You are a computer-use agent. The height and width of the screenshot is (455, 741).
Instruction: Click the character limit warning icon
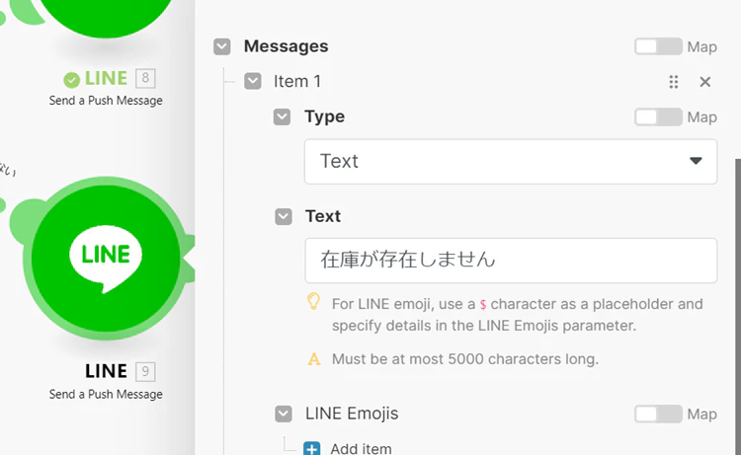click(x=314, y=359)
